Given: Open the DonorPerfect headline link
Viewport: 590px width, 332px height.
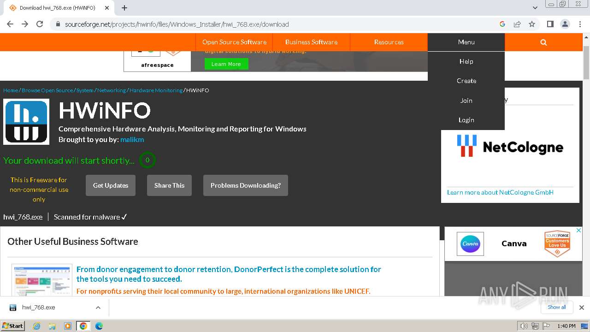Looking at the screenshot, I should coord(229,274).
